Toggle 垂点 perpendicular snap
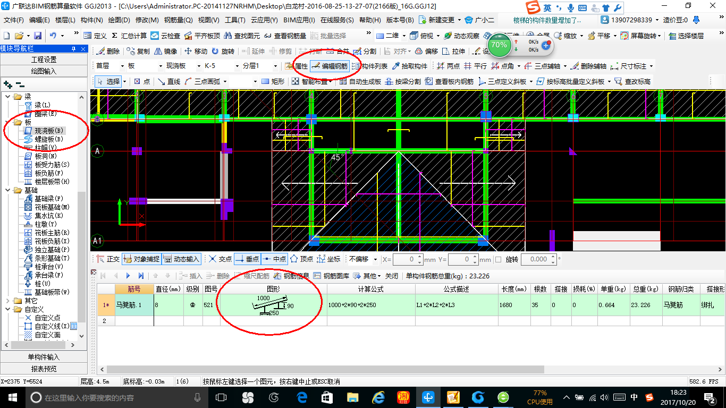 coord(247,259)
